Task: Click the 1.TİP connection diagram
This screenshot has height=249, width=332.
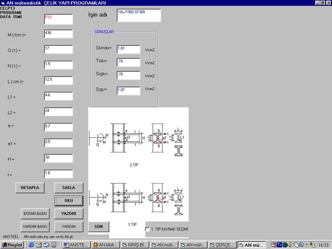Action: tap(137, 199)
